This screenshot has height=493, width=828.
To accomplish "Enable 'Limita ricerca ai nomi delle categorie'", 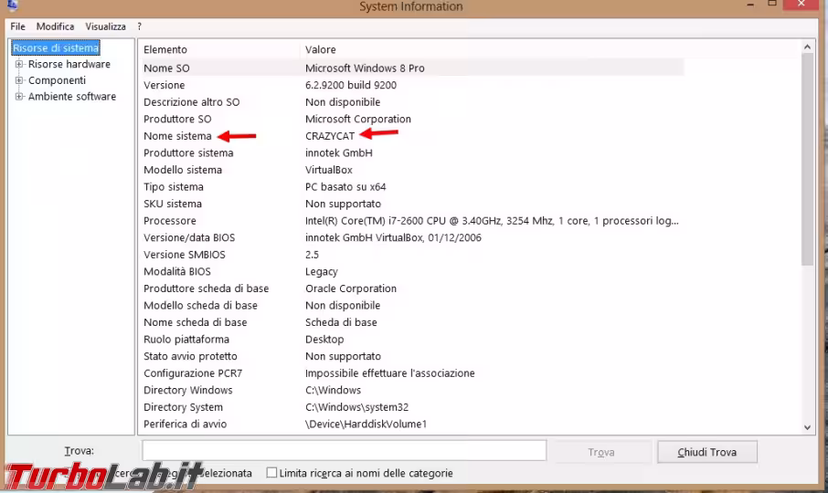I will coord(271,473).
